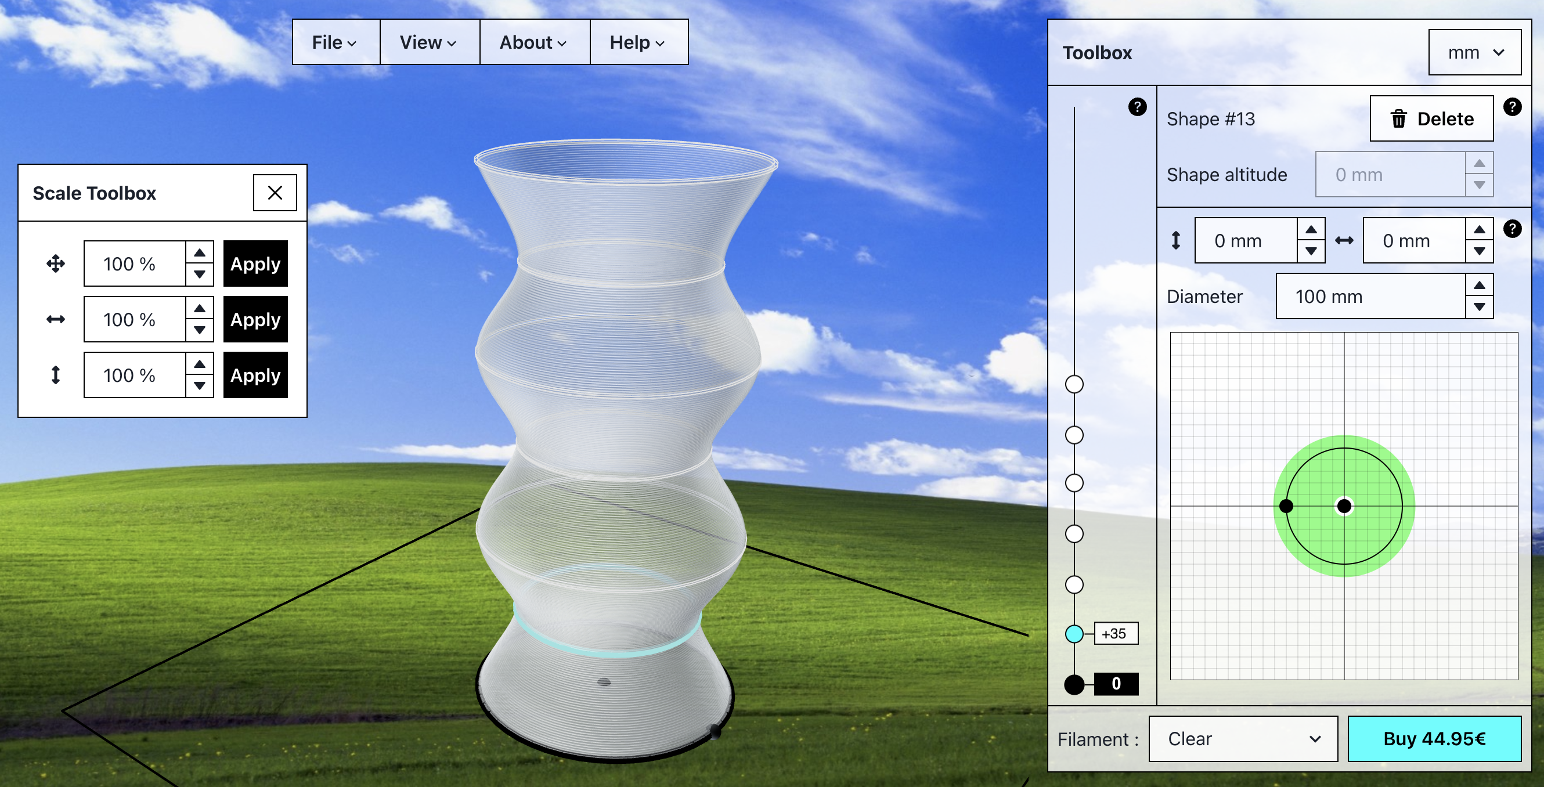This screenshot has height=787, width=1544.
Task: Decrease the Diameter value
Action: click(x=1479, y=307)
